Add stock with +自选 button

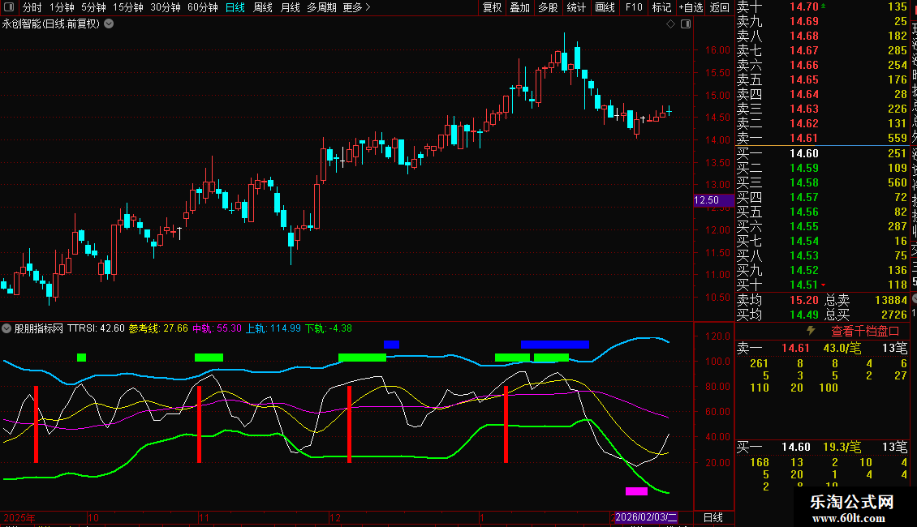(x=690, y=7)
